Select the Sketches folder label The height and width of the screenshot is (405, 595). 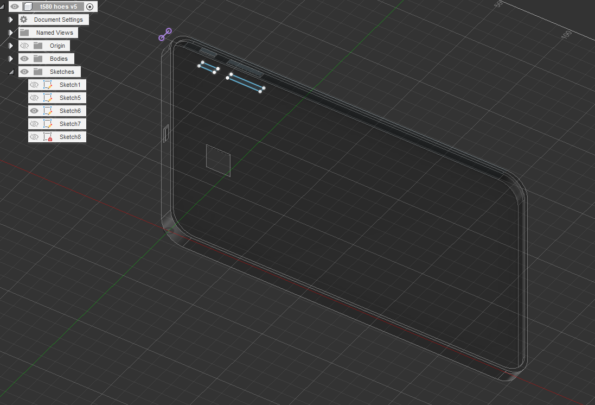(x=62, y=72)
